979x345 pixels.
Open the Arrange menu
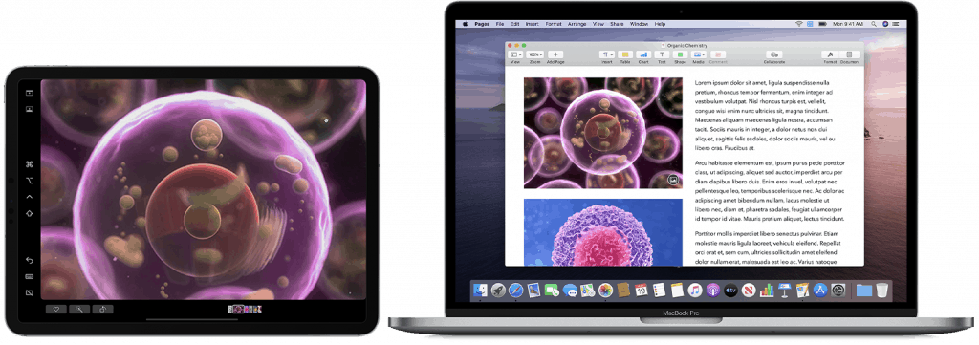pos(577,24)
